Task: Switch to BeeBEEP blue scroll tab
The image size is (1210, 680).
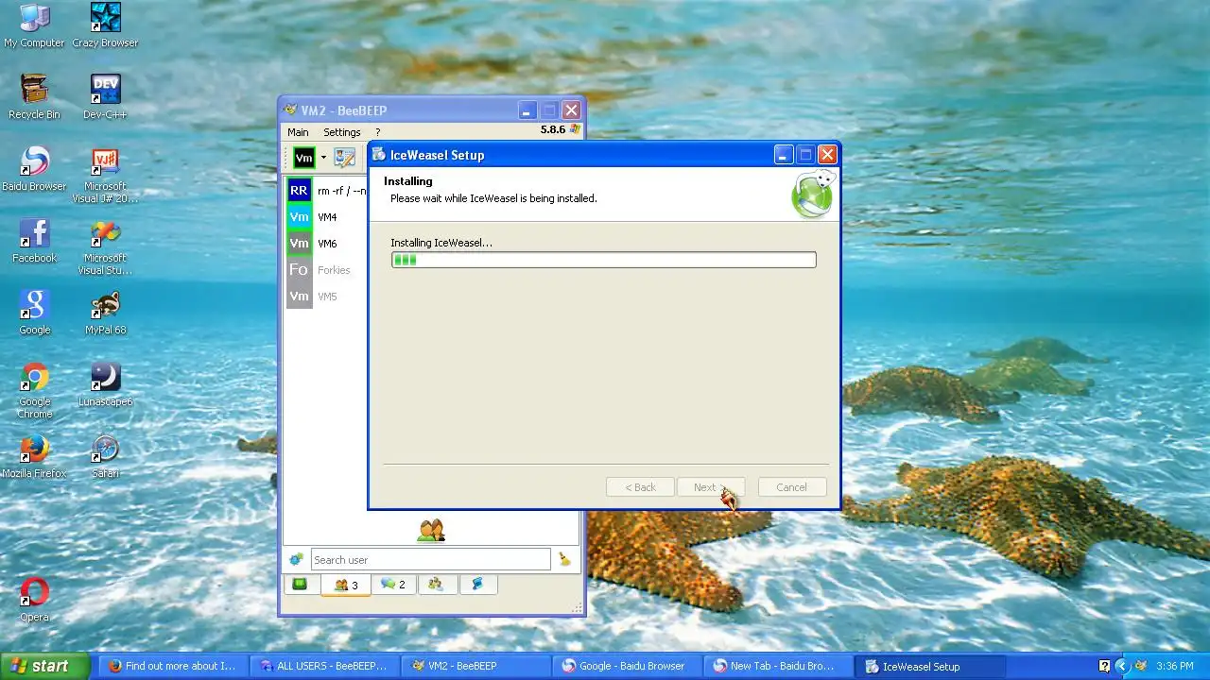Action: [x=477, y=585]
